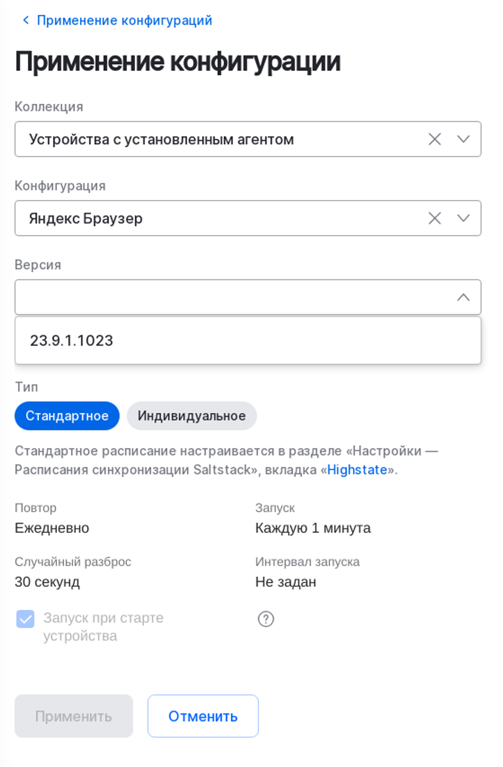Click the Коллекция field showing Устройства с установленным агентом
Viewport: 503px width, 767px height.
pos(216,139)
